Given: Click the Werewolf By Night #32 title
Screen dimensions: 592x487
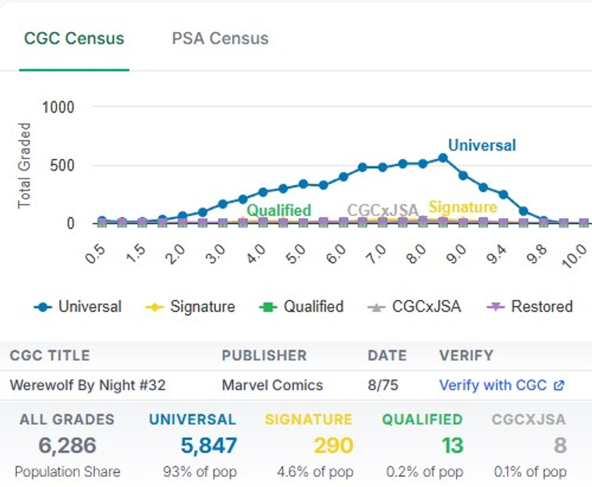Looking at the screenshot, I should click(x=87, y=385).
